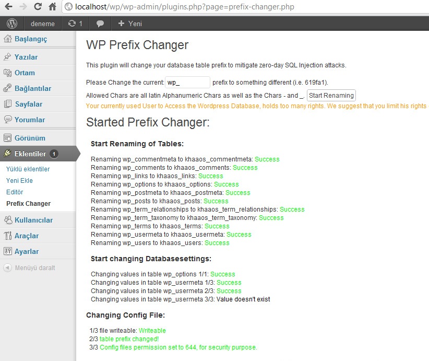Click the Yazılar pushpin icon
The height and width of the screenshot is (361, 429).
[7, 57]
